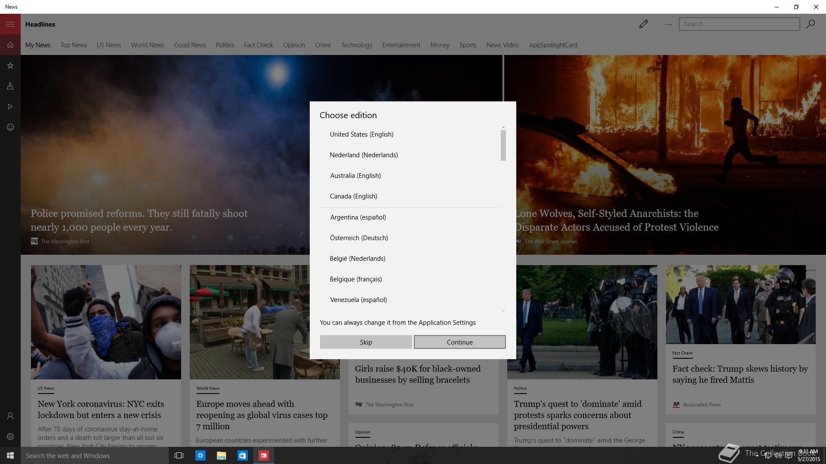Open the Sports tab
The height and width of the screenshot is (464, 826).
[x=468, y=45]
